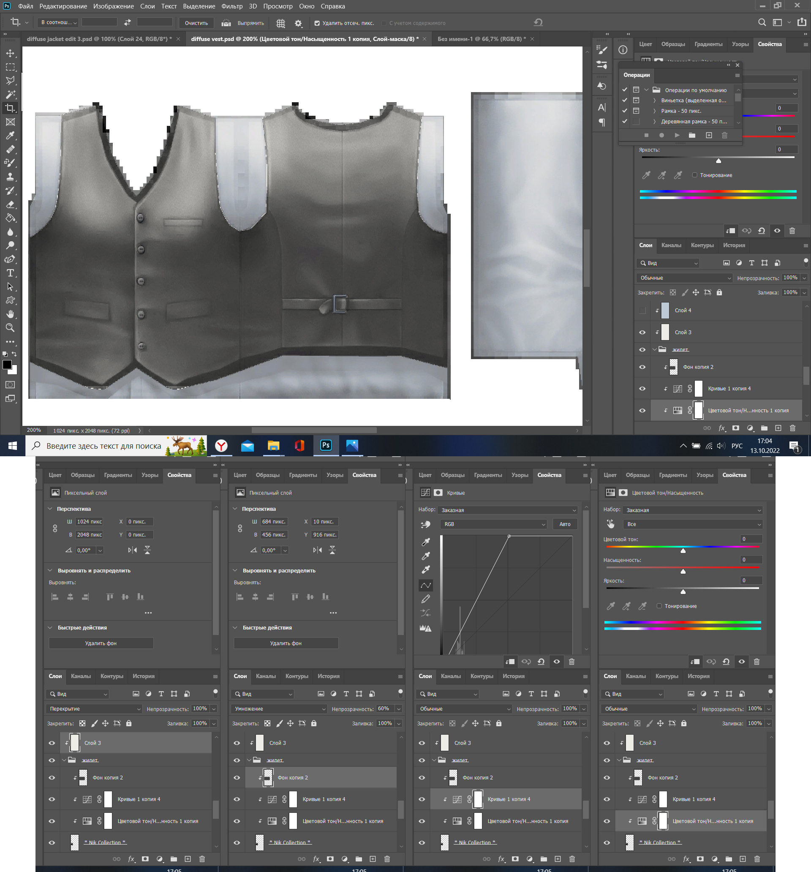Viewport: 811px width, 872px height.
Task: Click the crop overlay grid icon
Action: tap(281, 23)
